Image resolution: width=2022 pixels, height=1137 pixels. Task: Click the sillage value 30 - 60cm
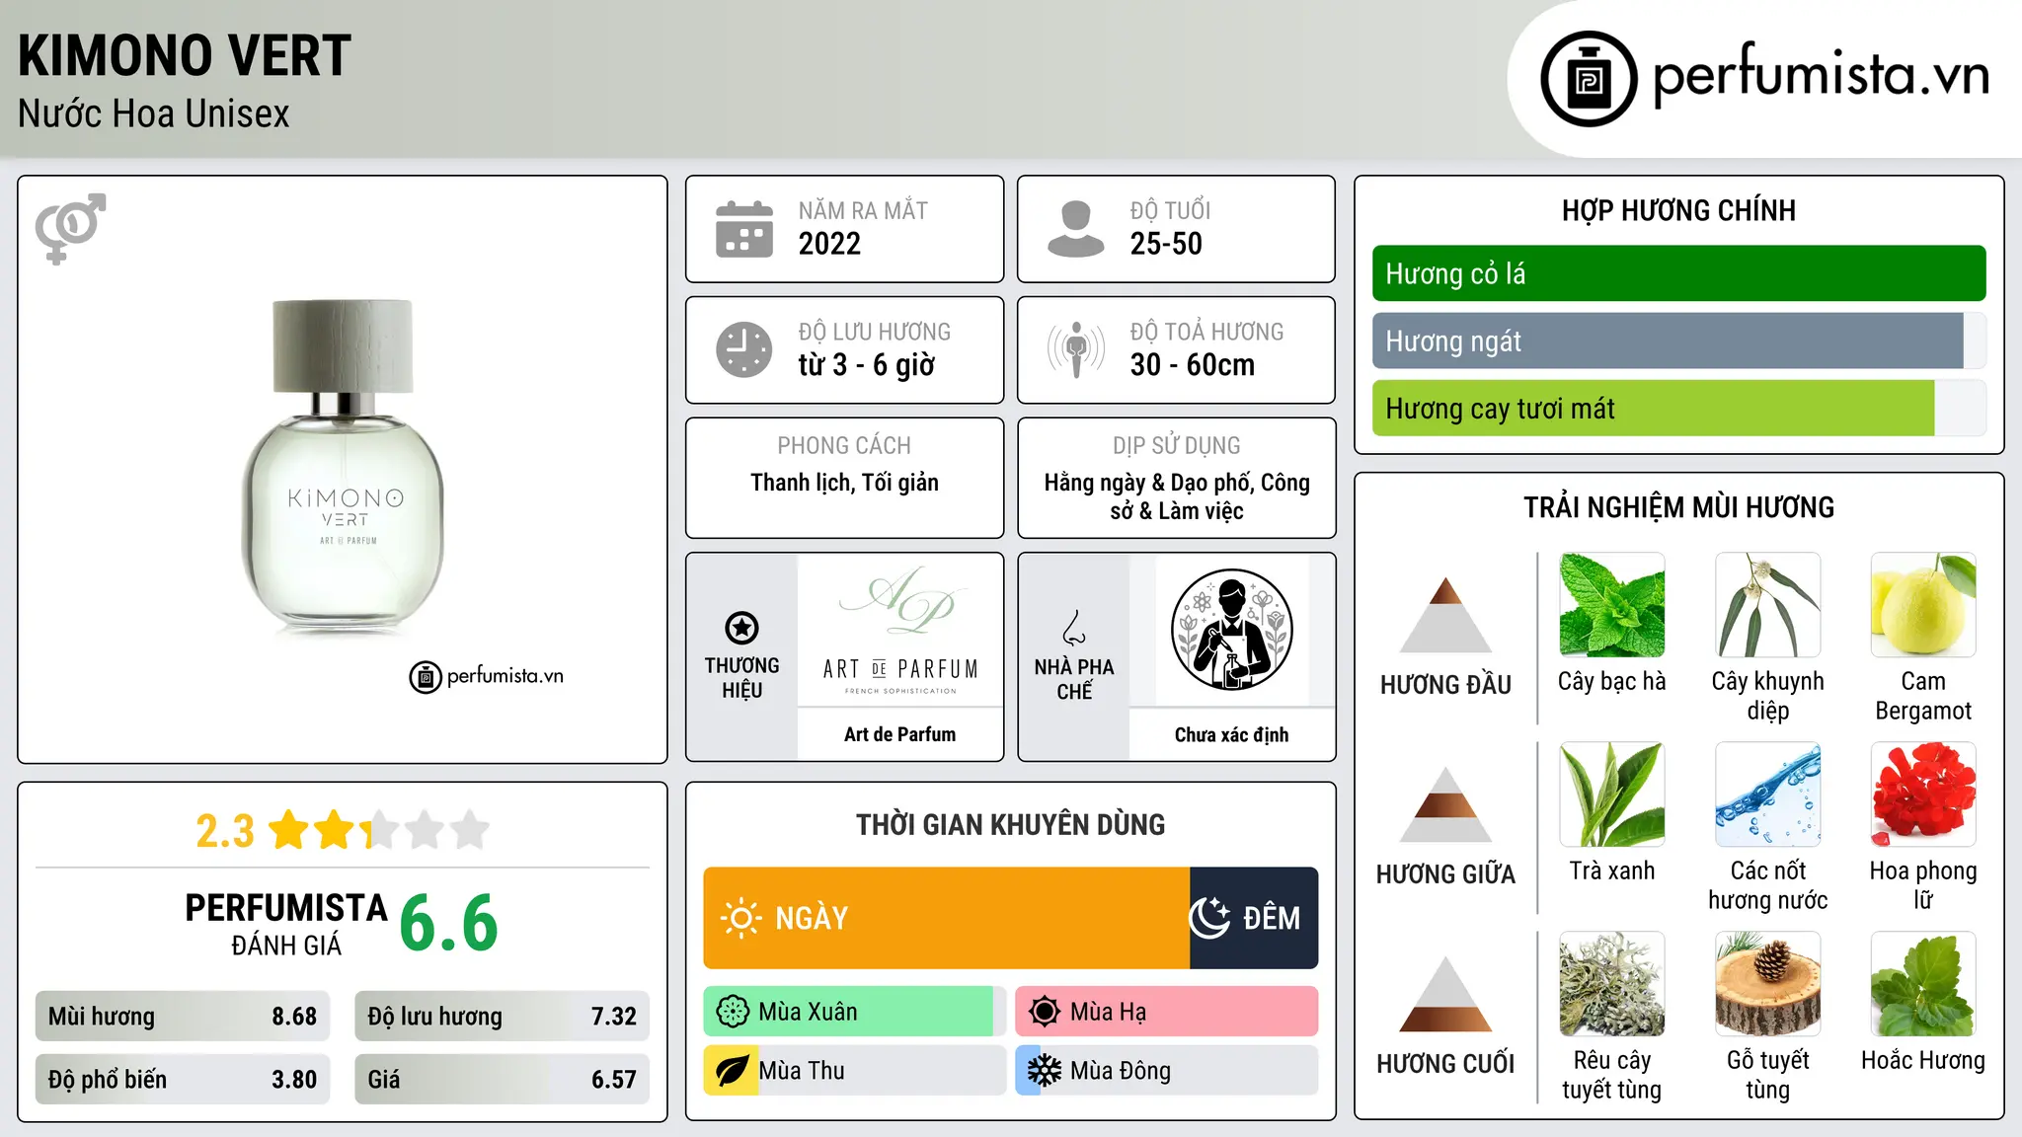coord(1193,365)
